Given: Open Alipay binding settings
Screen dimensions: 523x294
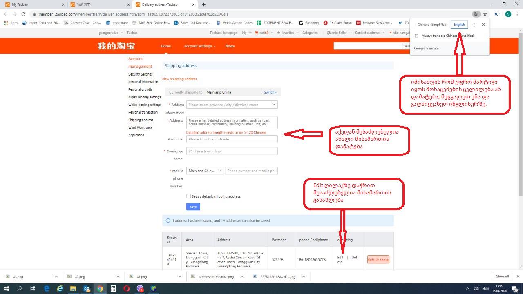Looking at the screenshot, I should 145,97.
